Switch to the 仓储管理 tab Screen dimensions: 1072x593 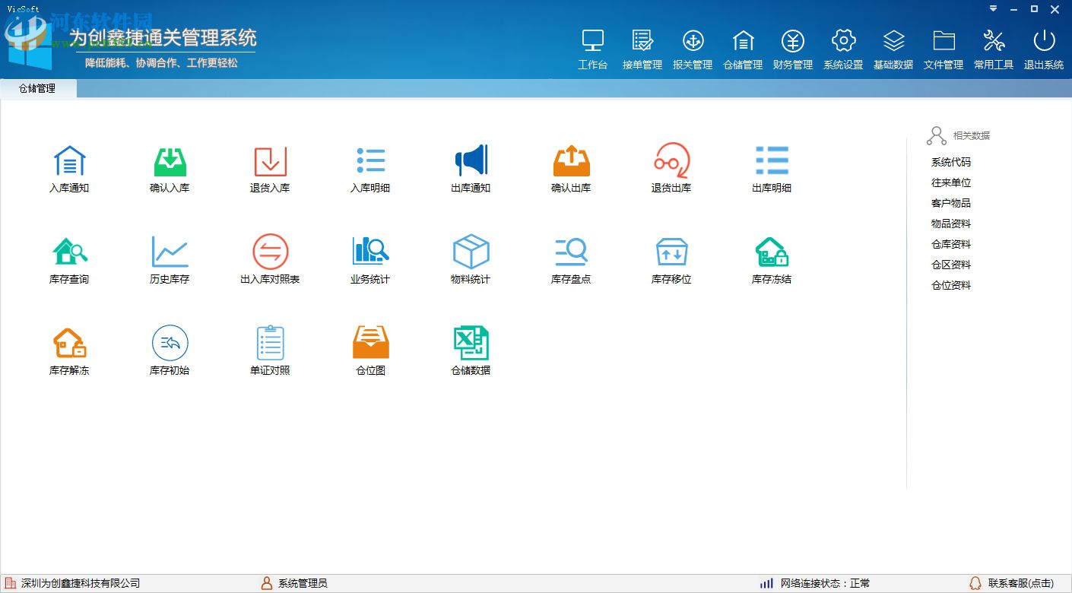(x=37, y=89)
